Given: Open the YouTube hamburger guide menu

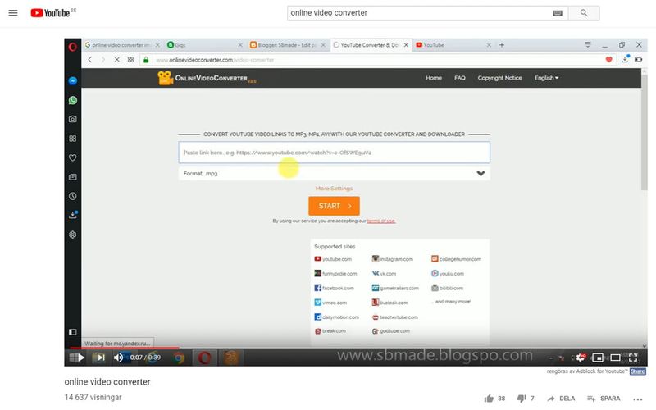Looking at the screenshot, I should click(x=13, y=13).
